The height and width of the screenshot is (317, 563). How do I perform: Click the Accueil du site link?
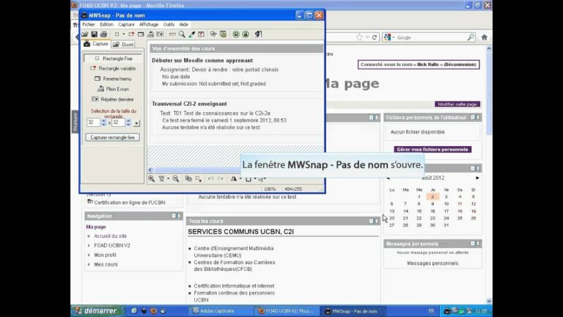coord(110,236)
